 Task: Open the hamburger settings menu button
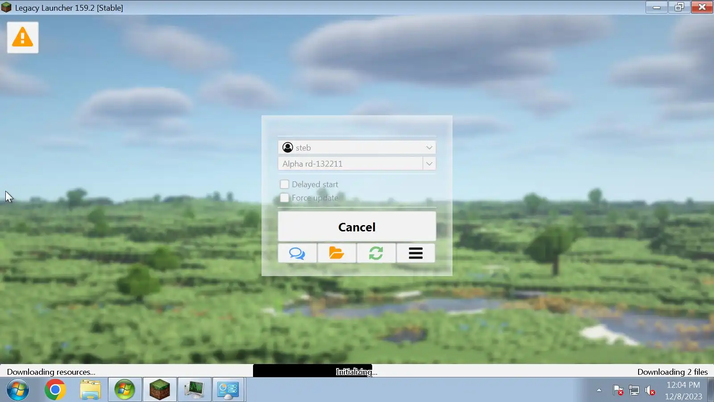pos(415,253)
